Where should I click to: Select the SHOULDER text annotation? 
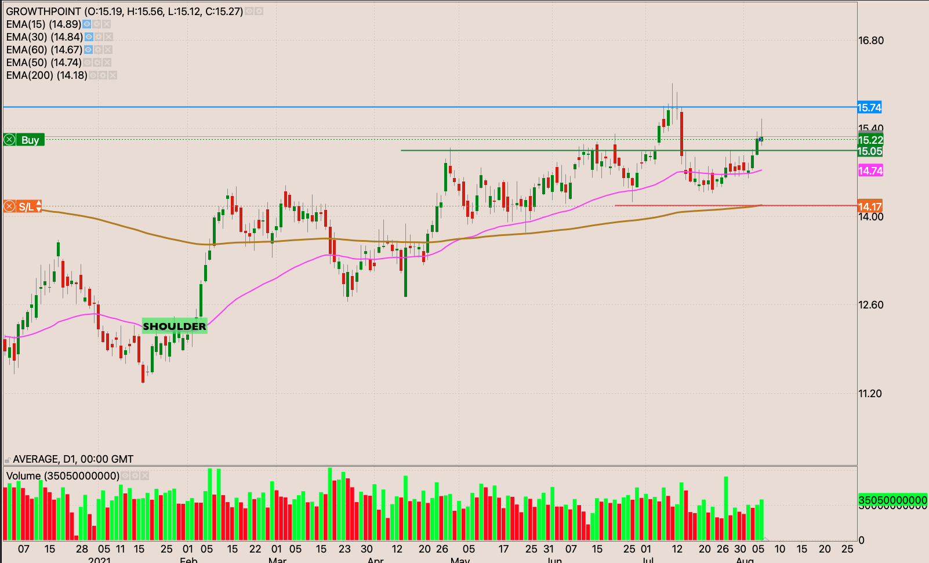point(175,326)
